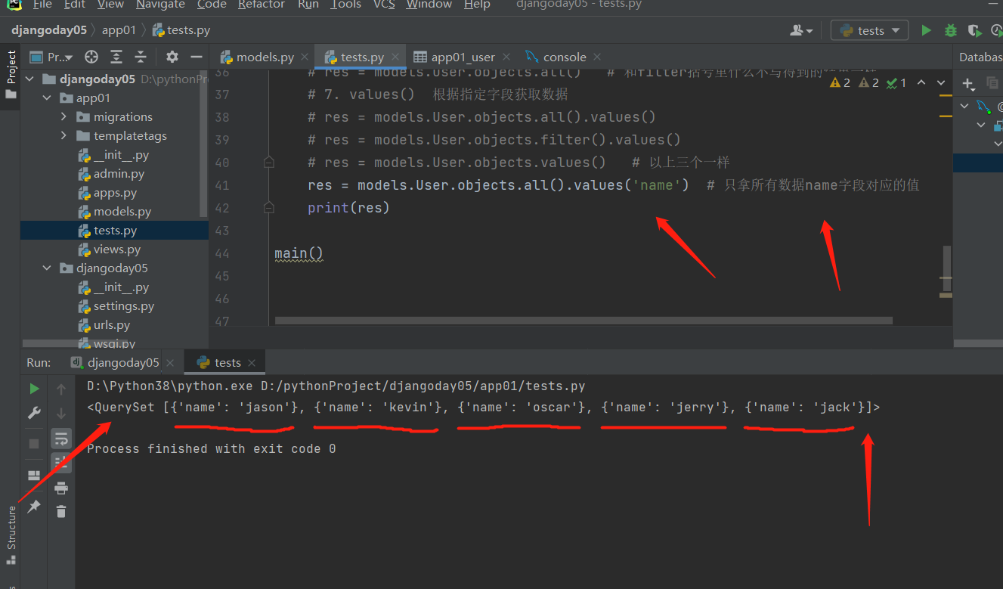Open the tests run configuration dropdown
The image size is (1003, 589).
pos(869,31)
